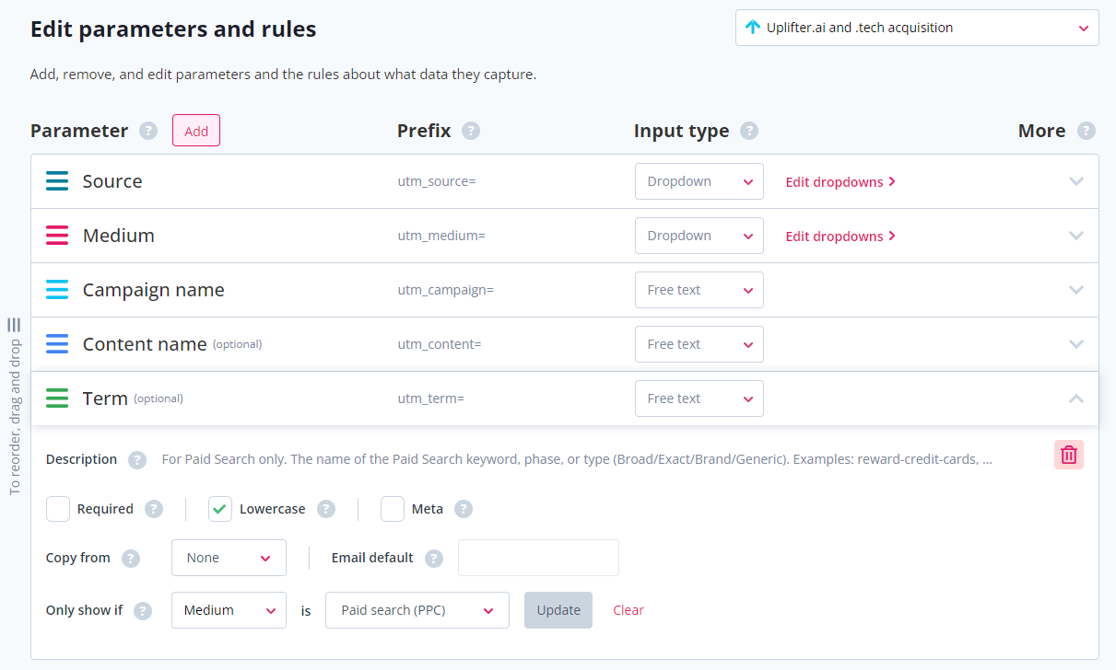Expand the Source row details chevron
1116x670 pixels.
(1075, 181)
